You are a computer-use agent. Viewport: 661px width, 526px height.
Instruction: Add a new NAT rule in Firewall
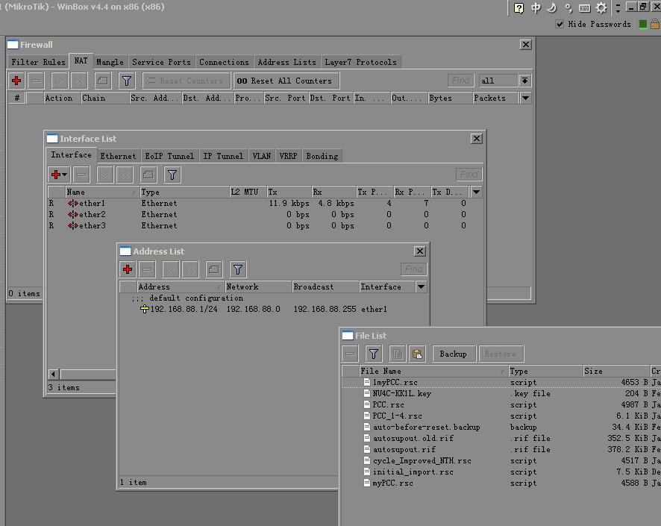(x=16, y=81)
